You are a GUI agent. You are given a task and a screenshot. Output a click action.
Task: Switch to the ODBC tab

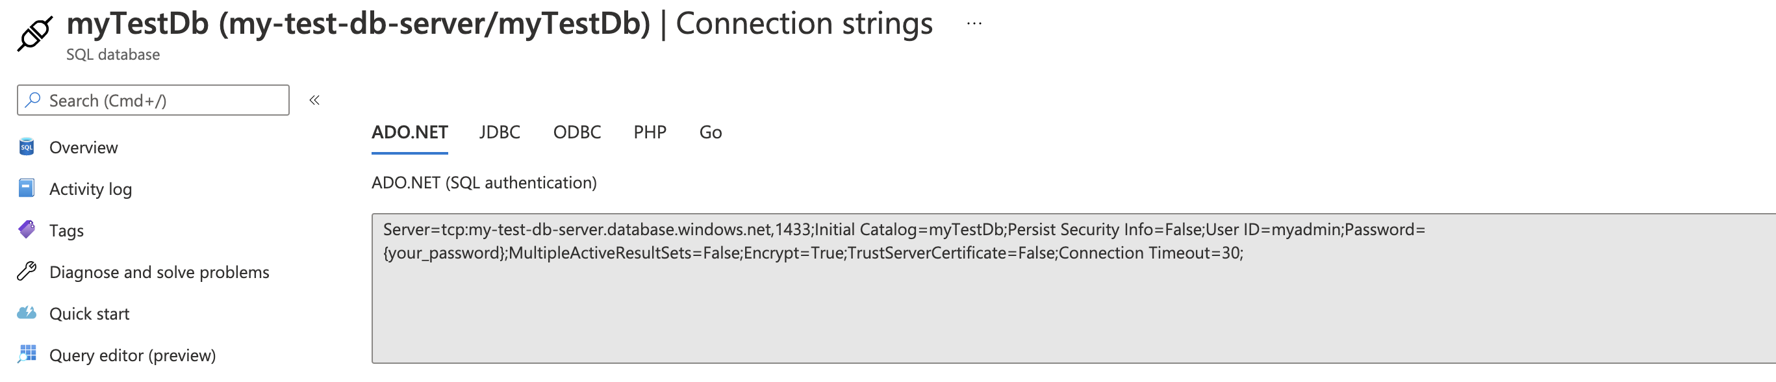pyautogui.click(x=577, y=132)
